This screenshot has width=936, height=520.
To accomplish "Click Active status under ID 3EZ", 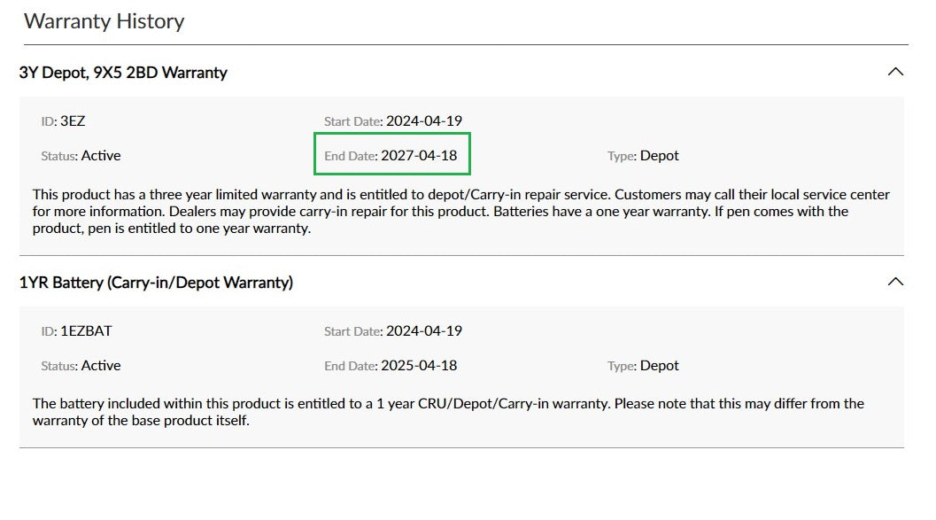I will click(x=101, y=155).
